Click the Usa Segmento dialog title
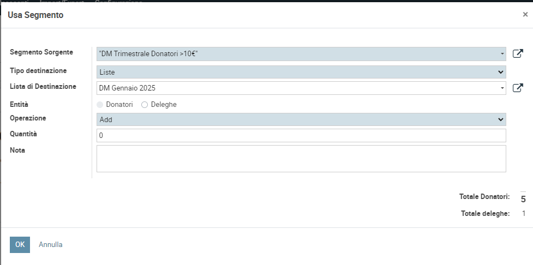Viewport: 533px width, 265px height. pos(35,15)
